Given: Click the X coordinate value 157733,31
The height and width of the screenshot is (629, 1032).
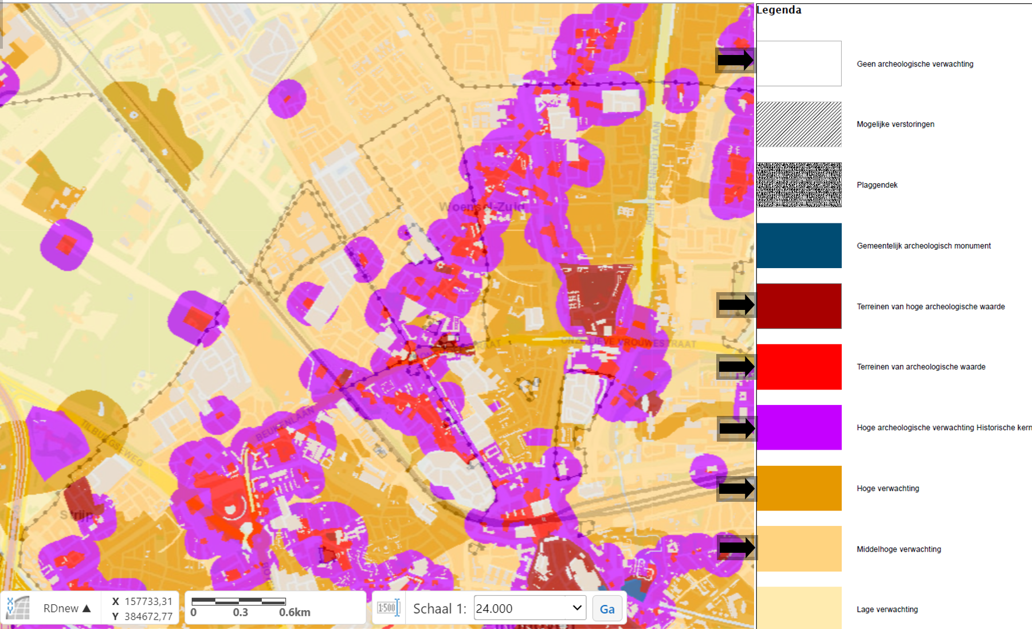Looking at the screenshot, I should coord(148,601).
